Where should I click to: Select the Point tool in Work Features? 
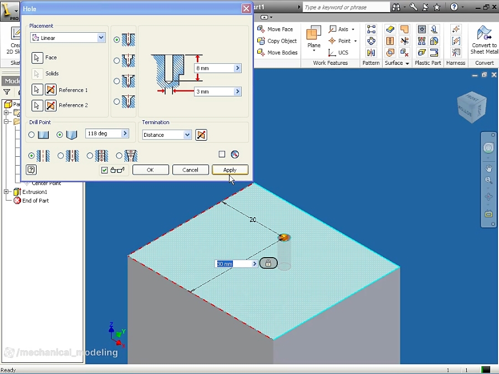point(342,40)
